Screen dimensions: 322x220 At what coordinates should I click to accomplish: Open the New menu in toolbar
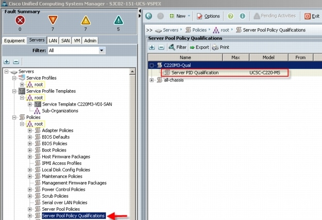[x=180, y=16]
